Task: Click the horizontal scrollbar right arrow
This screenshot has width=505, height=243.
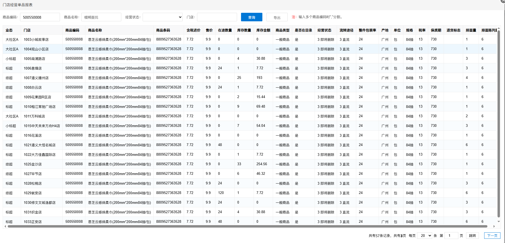Action: click(x=494, y=226)
